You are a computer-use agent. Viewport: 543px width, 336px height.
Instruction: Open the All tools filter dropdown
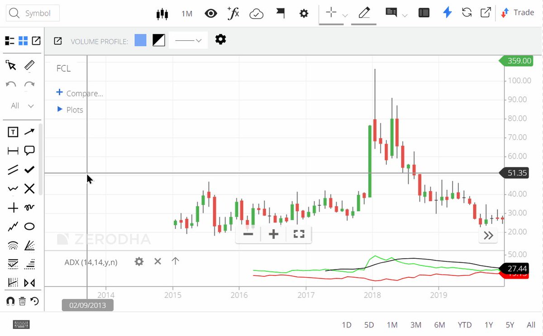pos(22,106)
